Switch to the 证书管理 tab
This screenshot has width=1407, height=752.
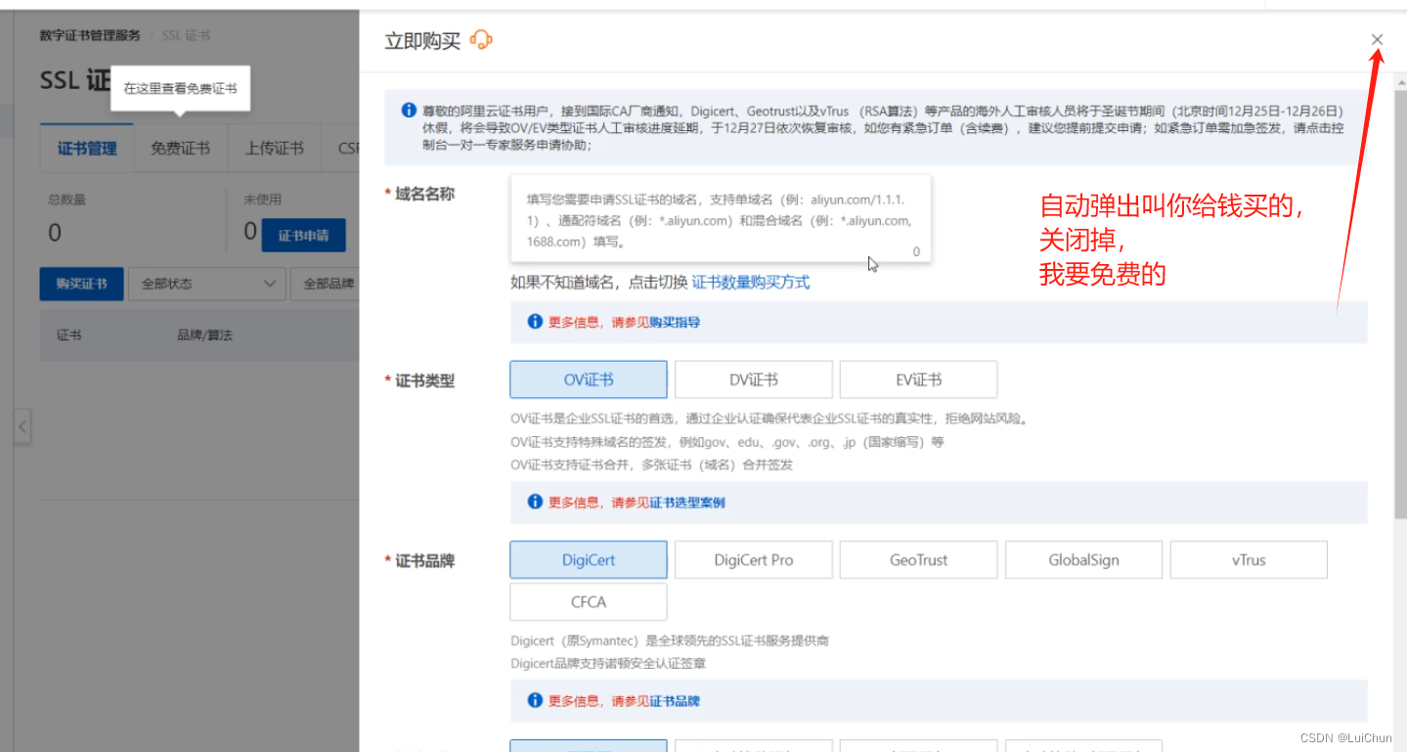[x=87, y=149]
